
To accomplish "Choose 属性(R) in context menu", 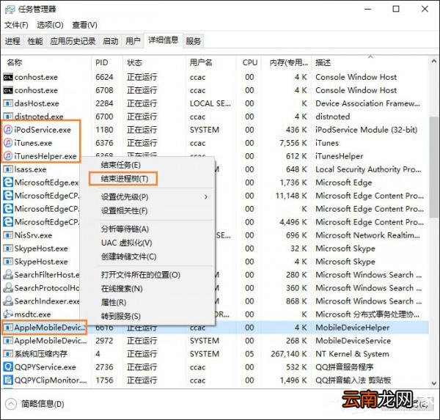I will (x=114, y=302).
